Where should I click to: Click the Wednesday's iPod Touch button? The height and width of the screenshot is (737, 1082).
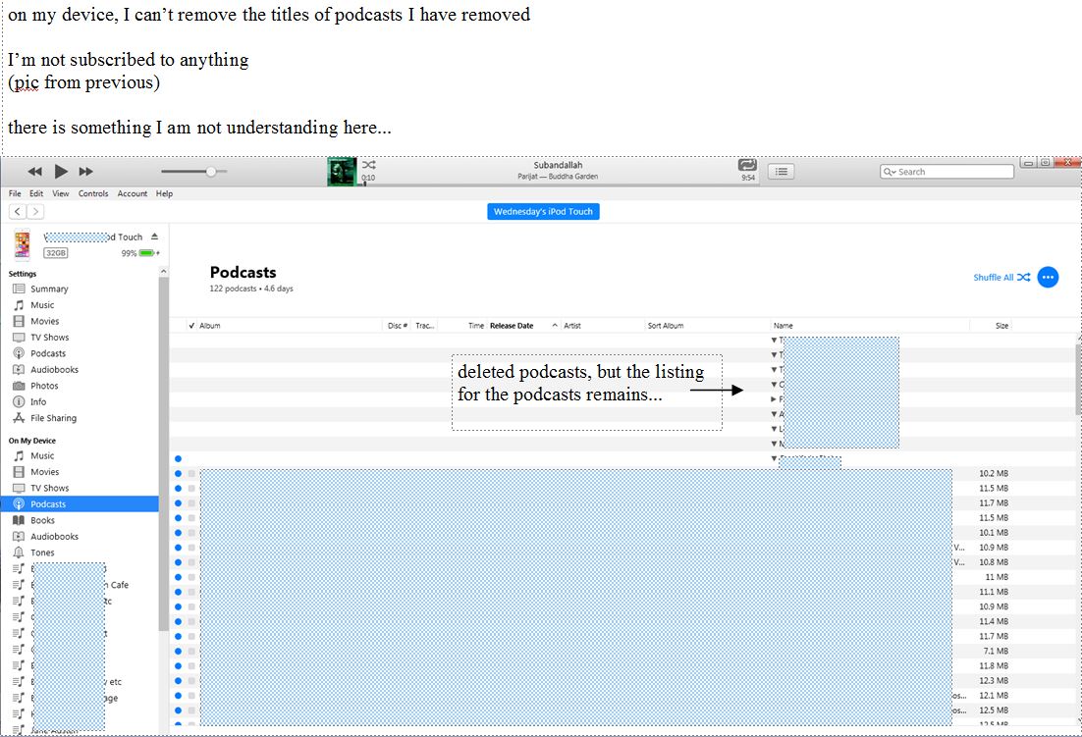[543, 212]
